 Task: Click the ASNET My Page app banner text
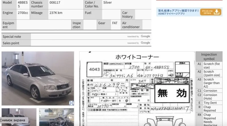tap(178, 12)
